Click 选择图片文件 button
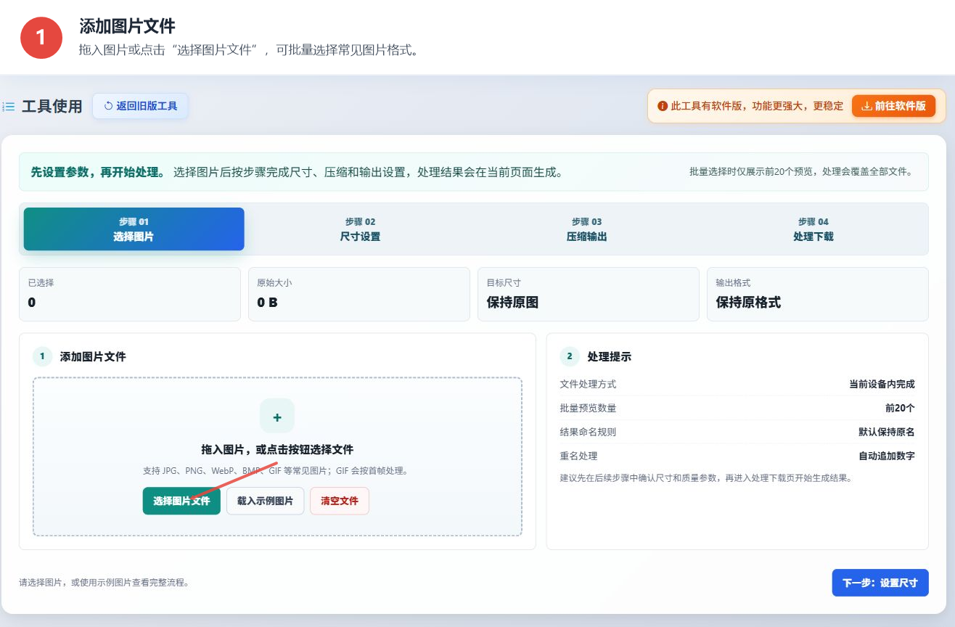The image size is (955, 627). (181, 501)
